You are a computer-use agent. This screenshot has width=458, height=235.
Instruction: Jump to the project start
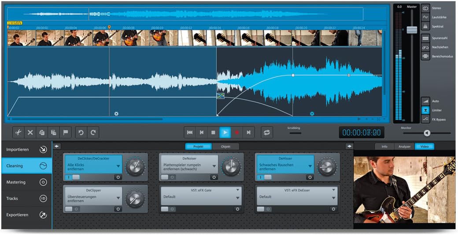coord(190,133)
